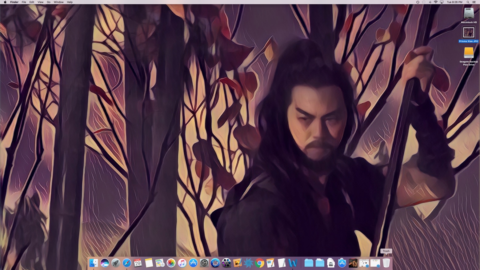
Task: Click the Tue 8:26 PM clock
Action: [x=454, y=2]
